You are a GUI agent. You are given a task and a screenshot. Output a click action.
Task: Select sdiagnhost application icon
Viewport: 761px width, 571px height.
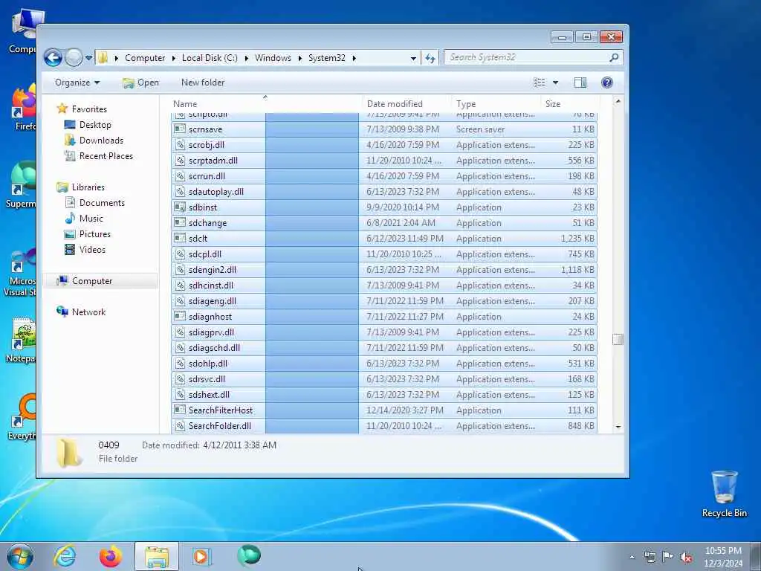tap(180, 317)
